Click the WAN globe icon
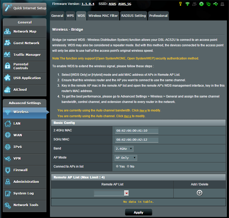229x218 pixels. point(8,135)
